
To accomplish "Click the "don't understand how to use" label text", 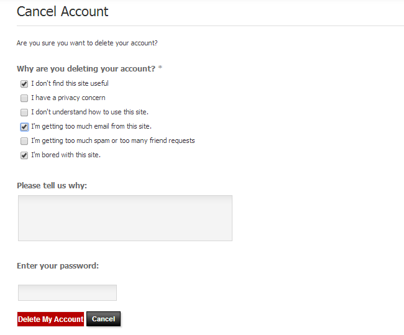I will pos(90,112).
